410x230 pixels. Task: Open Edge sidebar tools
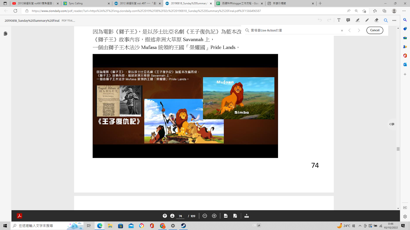pos(405,38)
